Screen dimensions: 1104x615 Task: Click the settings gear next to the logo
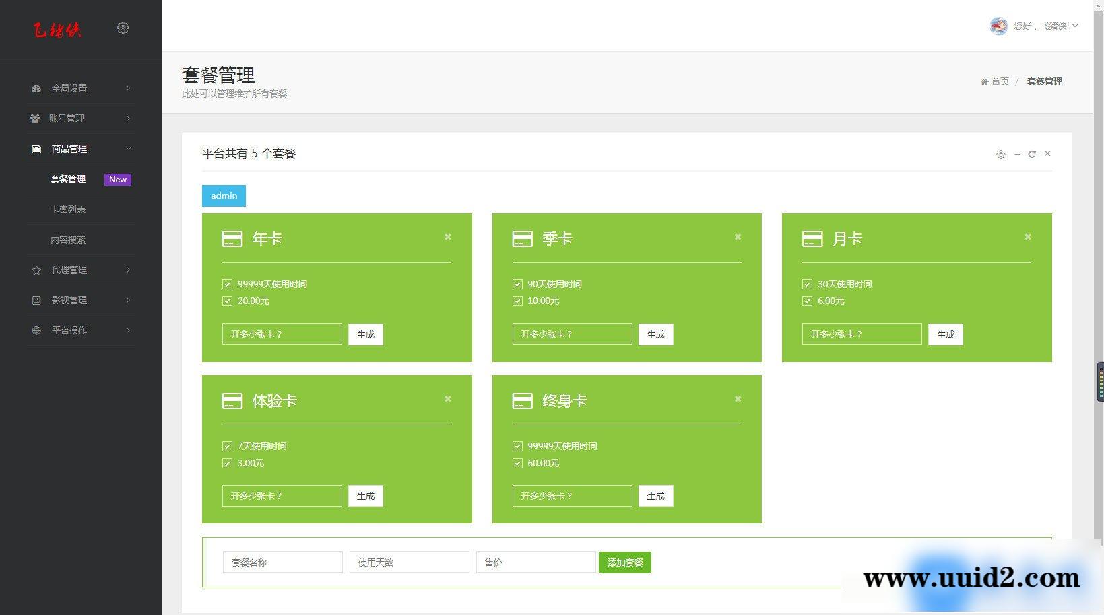123,28
